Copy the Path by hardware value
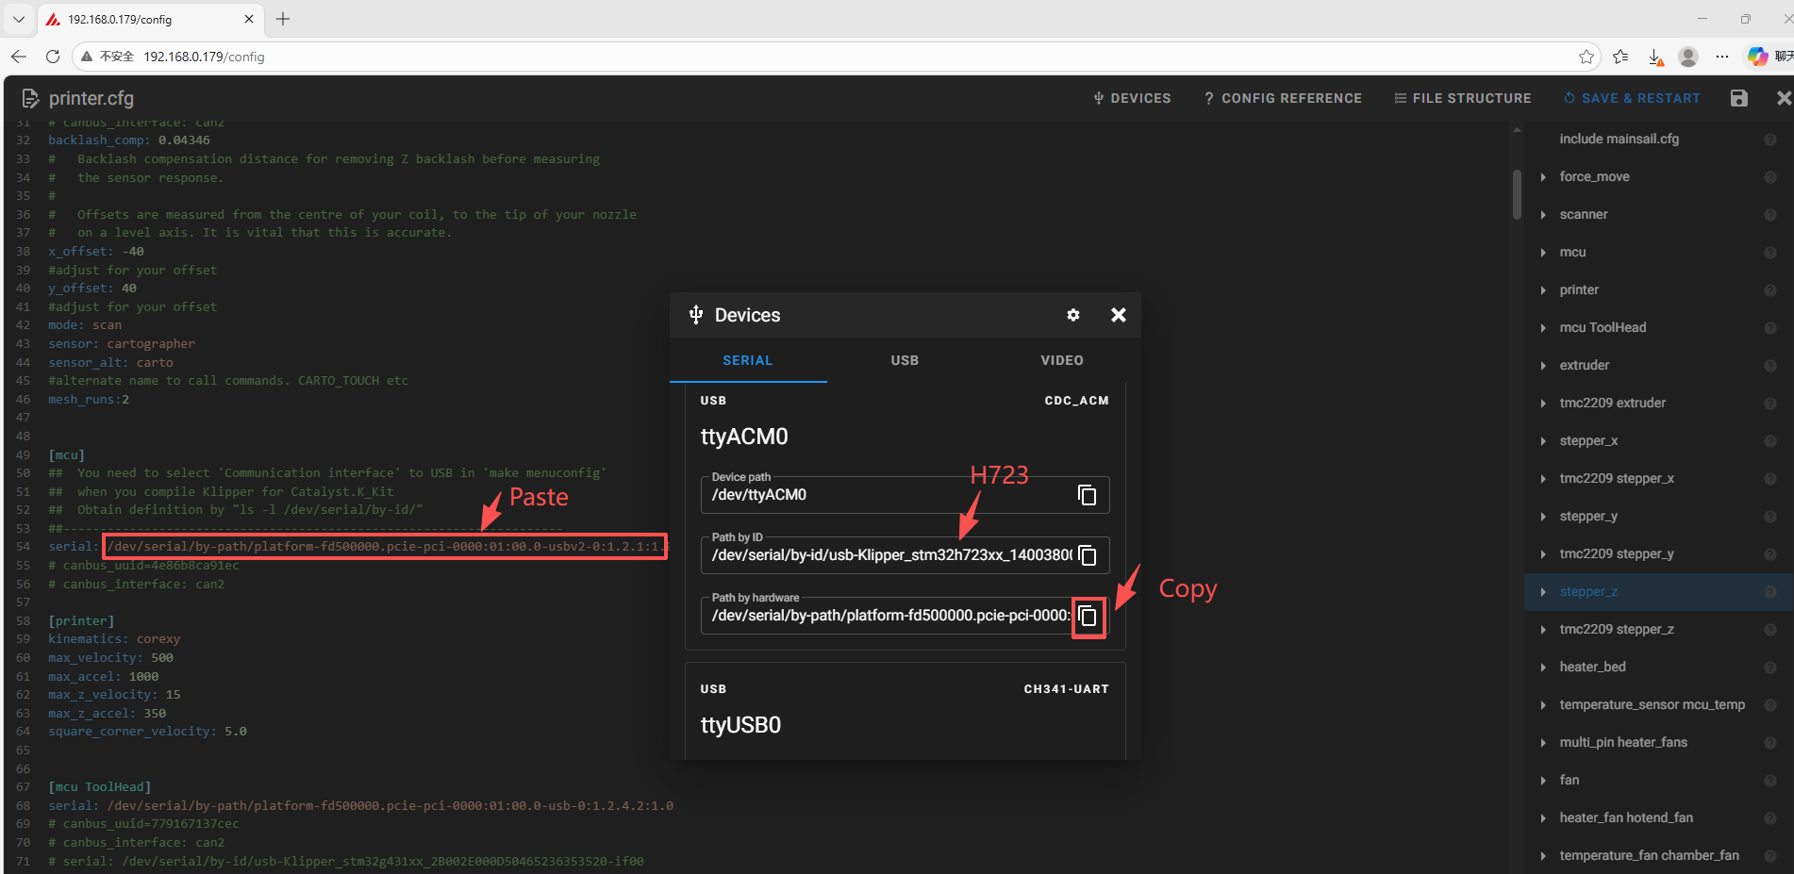This screenshot has height=874, width=1794. pos(1088,617)
